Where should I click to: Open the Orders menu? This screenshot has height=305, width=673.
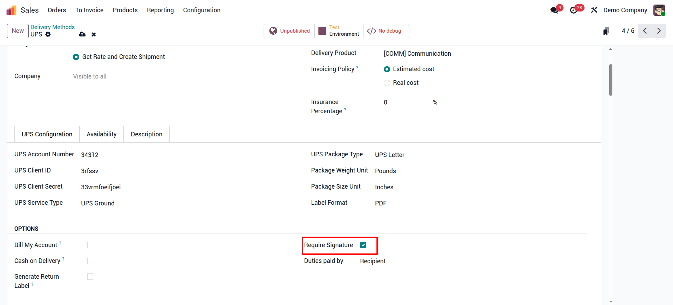pyautogui.click(x=57, y=10)
